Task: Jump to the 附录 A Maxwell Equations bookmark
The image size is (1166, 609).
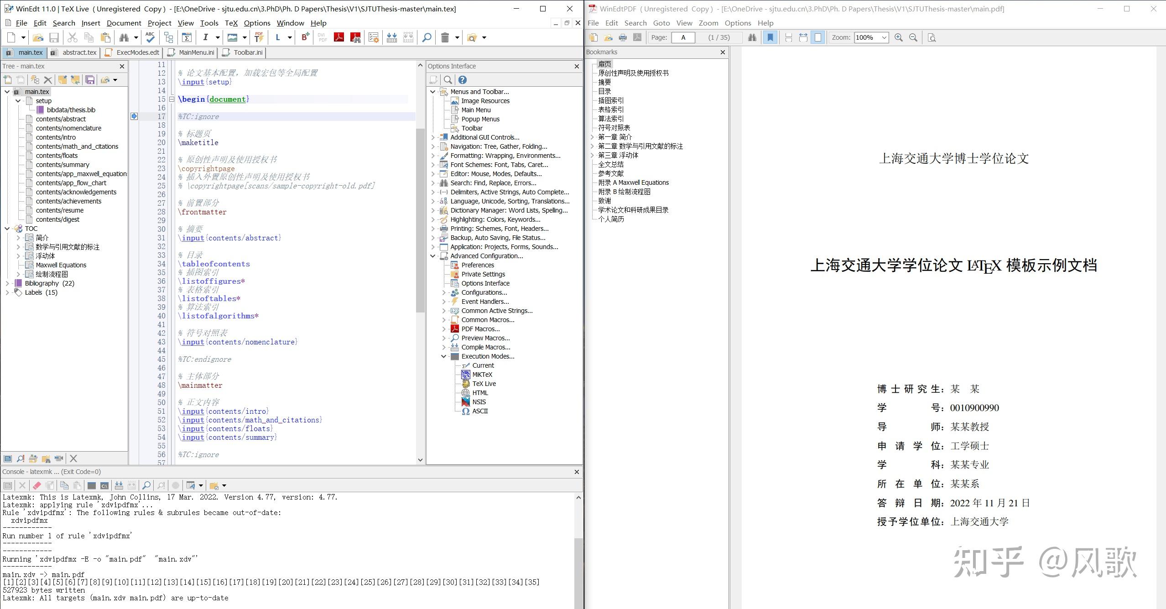Action: 634,182
